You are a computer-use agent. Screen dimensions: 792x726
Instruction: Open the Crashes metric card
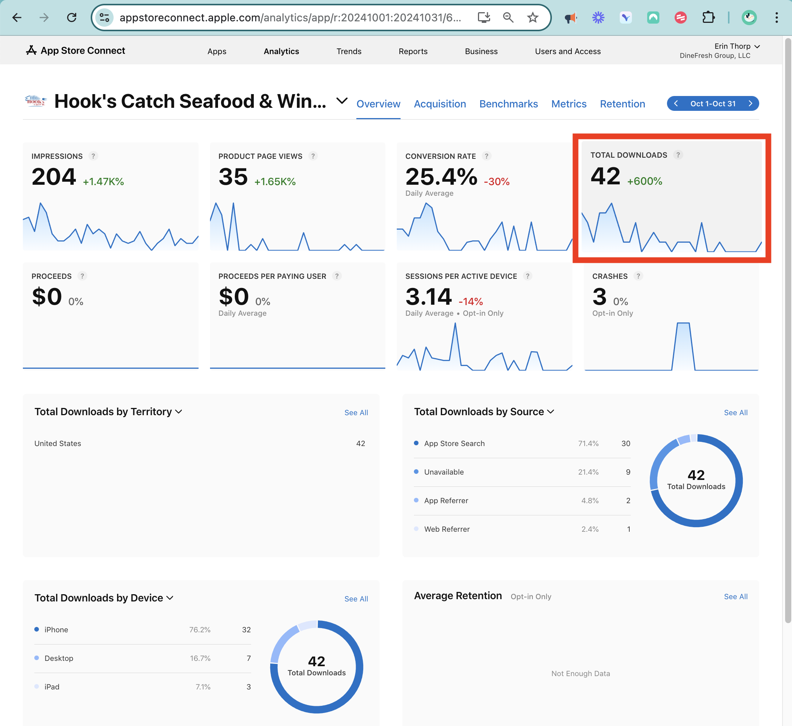[x=671, y=317]
